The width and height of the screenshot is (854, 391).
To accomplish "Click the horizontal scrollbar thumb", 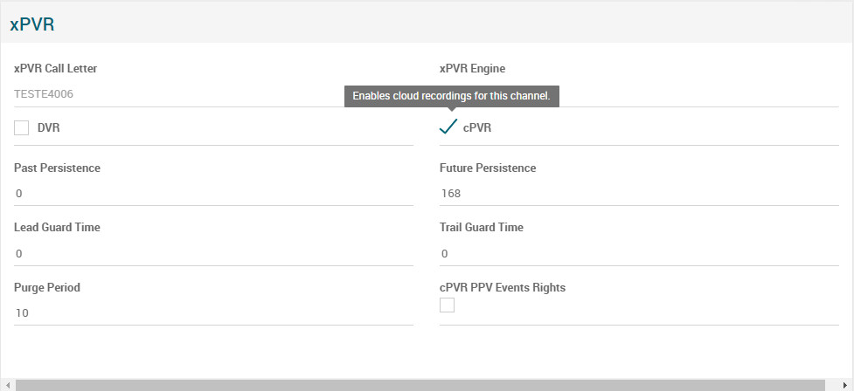I will (420, 385).
